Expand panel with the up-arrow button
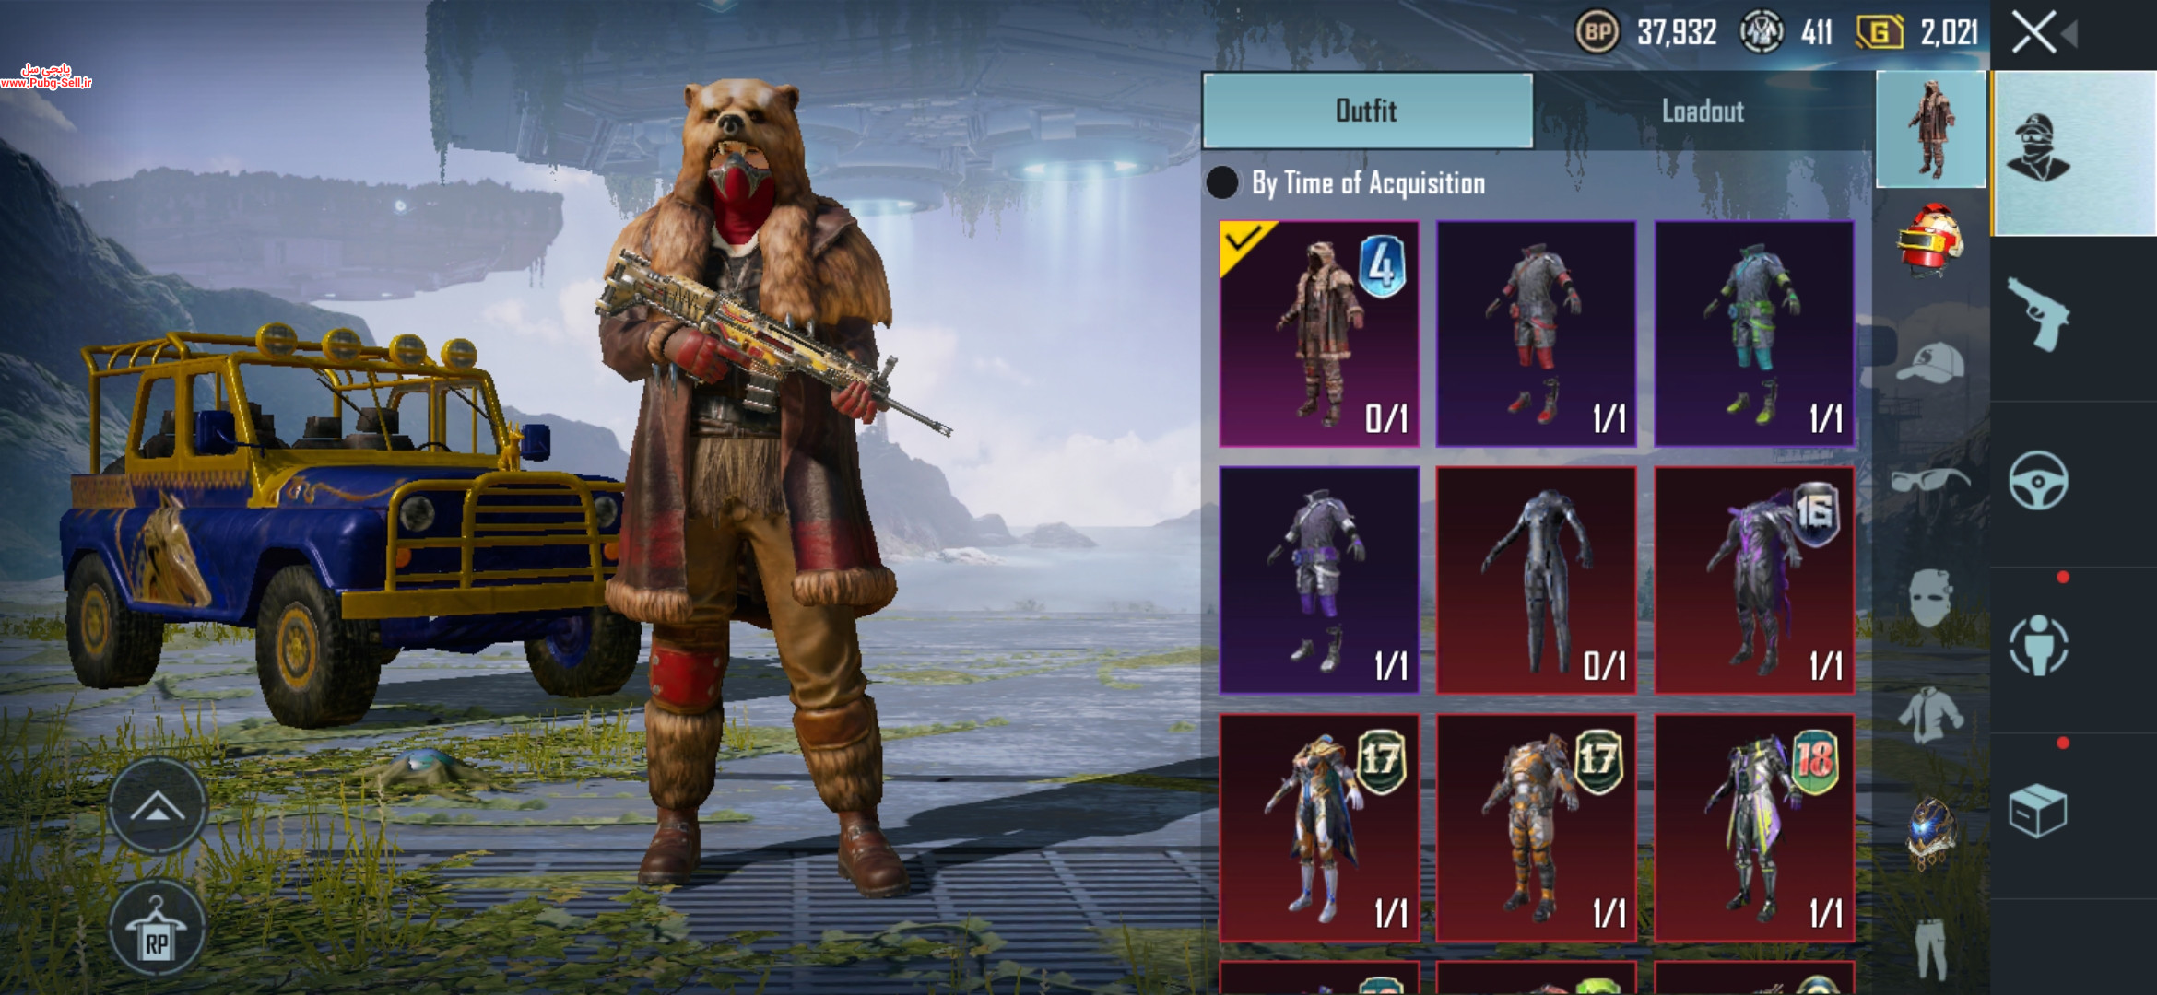This screenshot has width=2157, height=995. tap(158, 807)
